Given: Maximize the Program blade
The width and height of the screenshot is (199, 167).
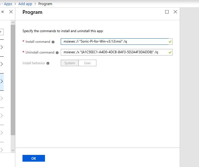Looking at the screenshot, I should [167, 12].
